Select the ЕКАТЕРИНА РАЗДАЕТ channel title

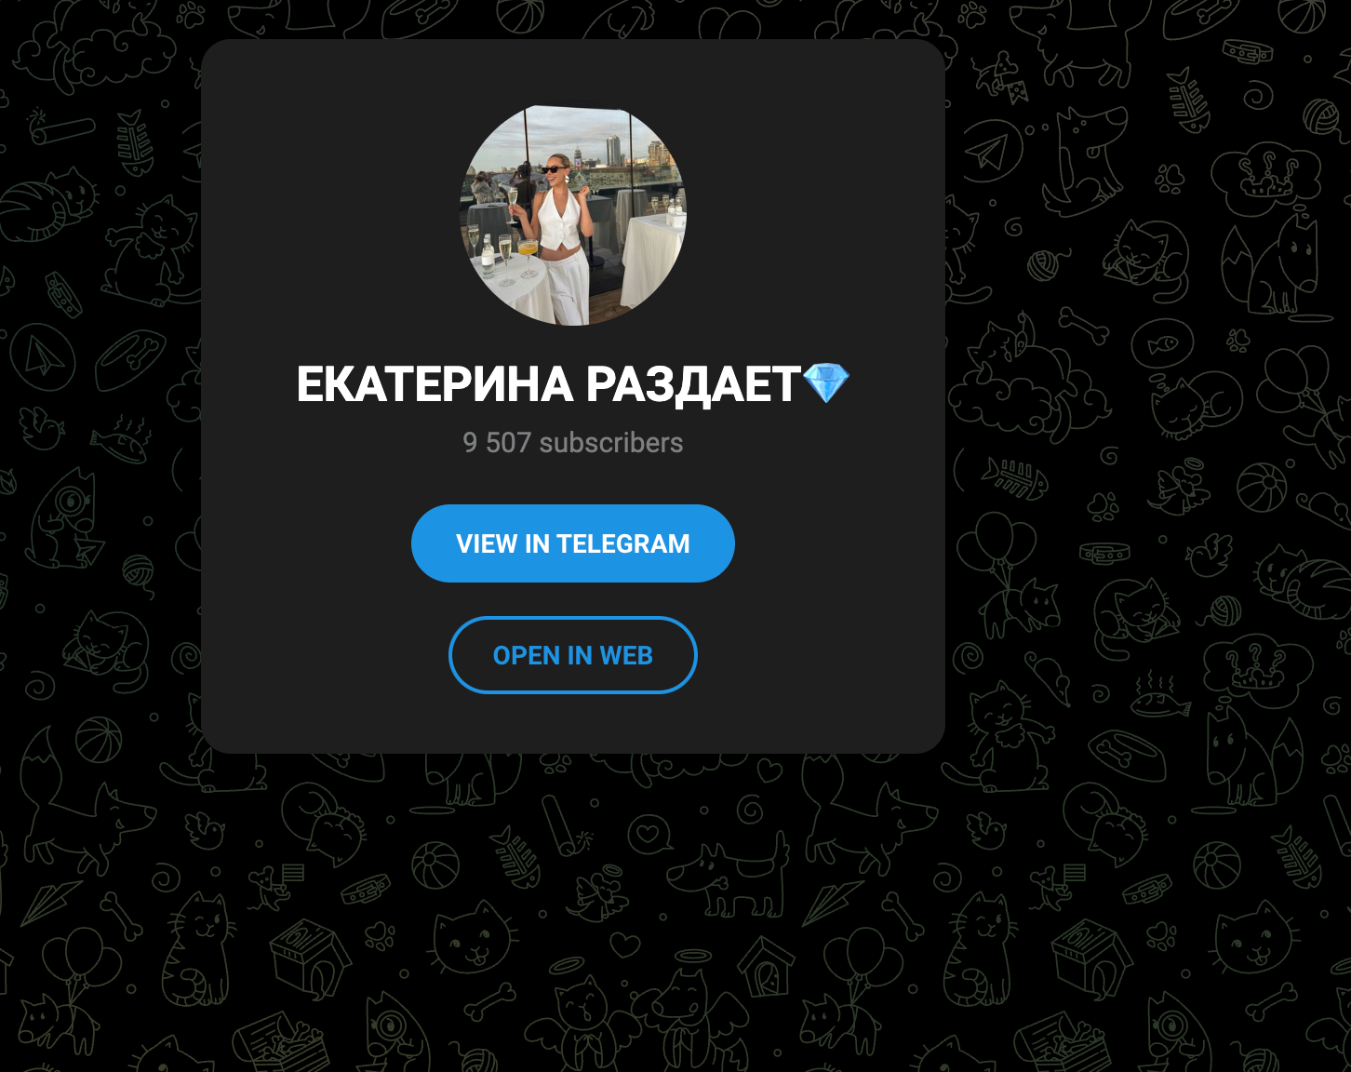click(548, 384)
